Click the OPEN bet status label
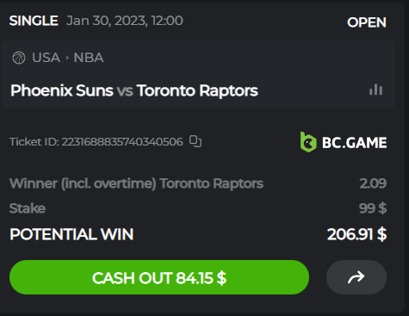The height and width of the screenshot is (316, 409). click(x=367, y=22)
